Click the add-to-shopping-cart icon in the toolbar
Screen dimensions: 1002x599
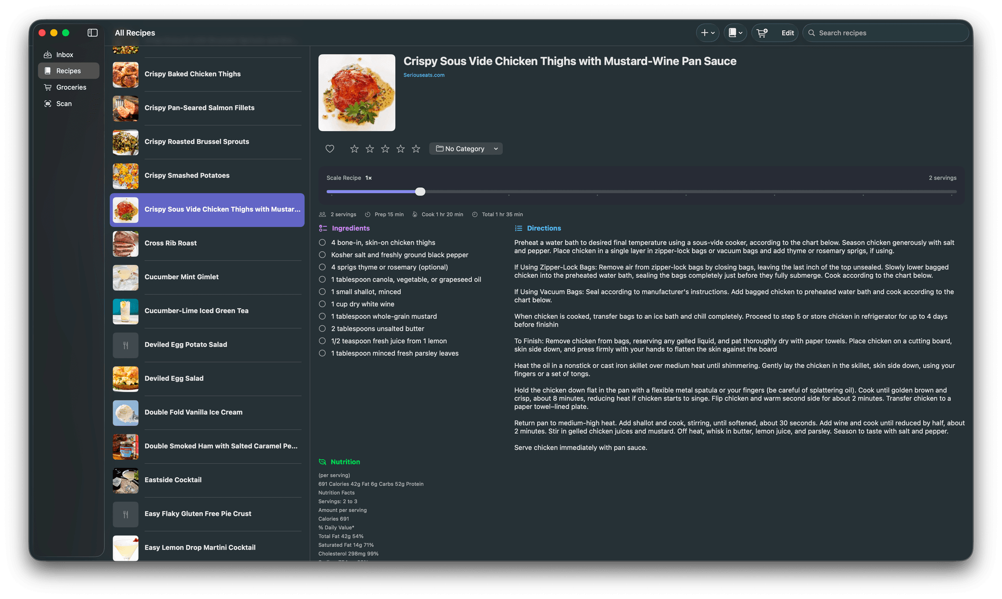pos(762,32)
